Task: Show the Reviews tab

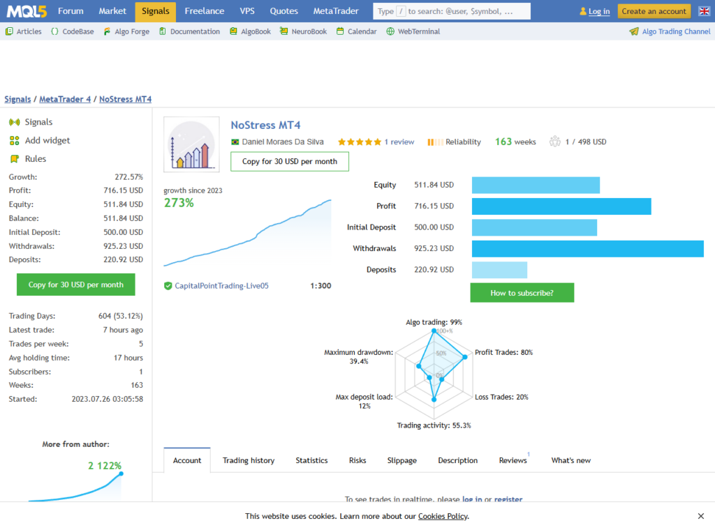Action: (x=513, y=460)
